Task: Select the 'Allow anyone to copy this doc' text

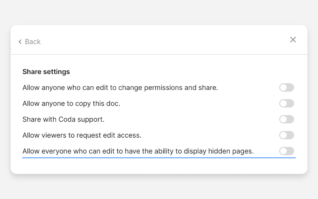Action: pyautogui.click(x=71, y=103)
